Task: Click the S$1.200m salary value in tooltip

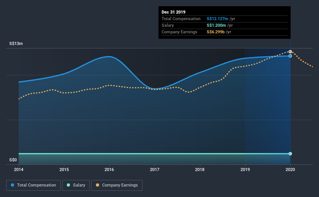Action: [216, 25]
